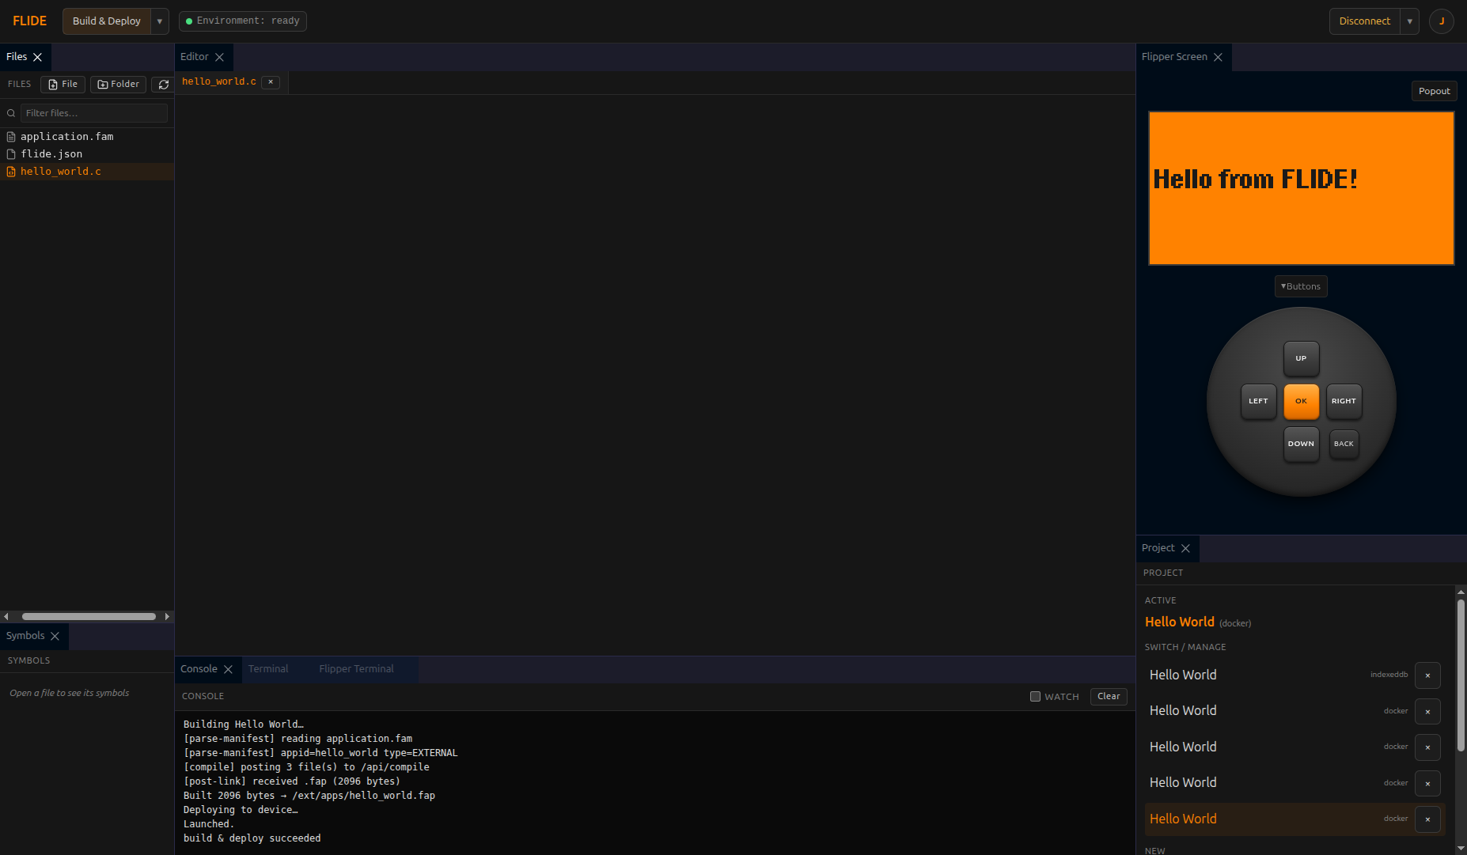Select the highlighted orange Hello World project row
The width and height of the screenshot is (1467, 855).
pos(1279,819)
